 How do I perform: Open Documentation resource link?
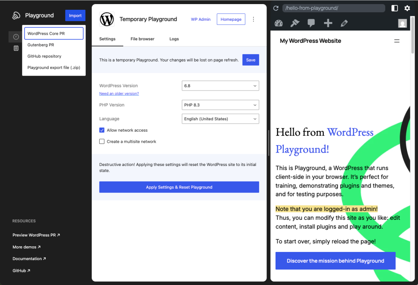(x=29, y=258)
